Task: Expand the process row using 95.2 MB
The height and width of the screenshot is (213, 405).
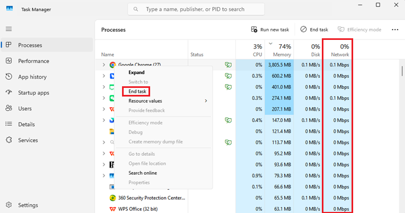Action: [104, 154]
